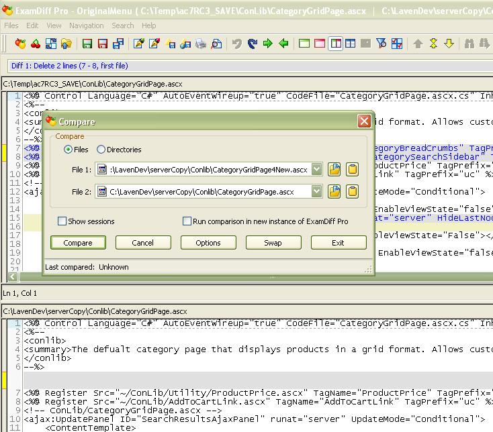Check Run comparison in new instance
This screenshot has height=432, width=493.
point(187,221)
